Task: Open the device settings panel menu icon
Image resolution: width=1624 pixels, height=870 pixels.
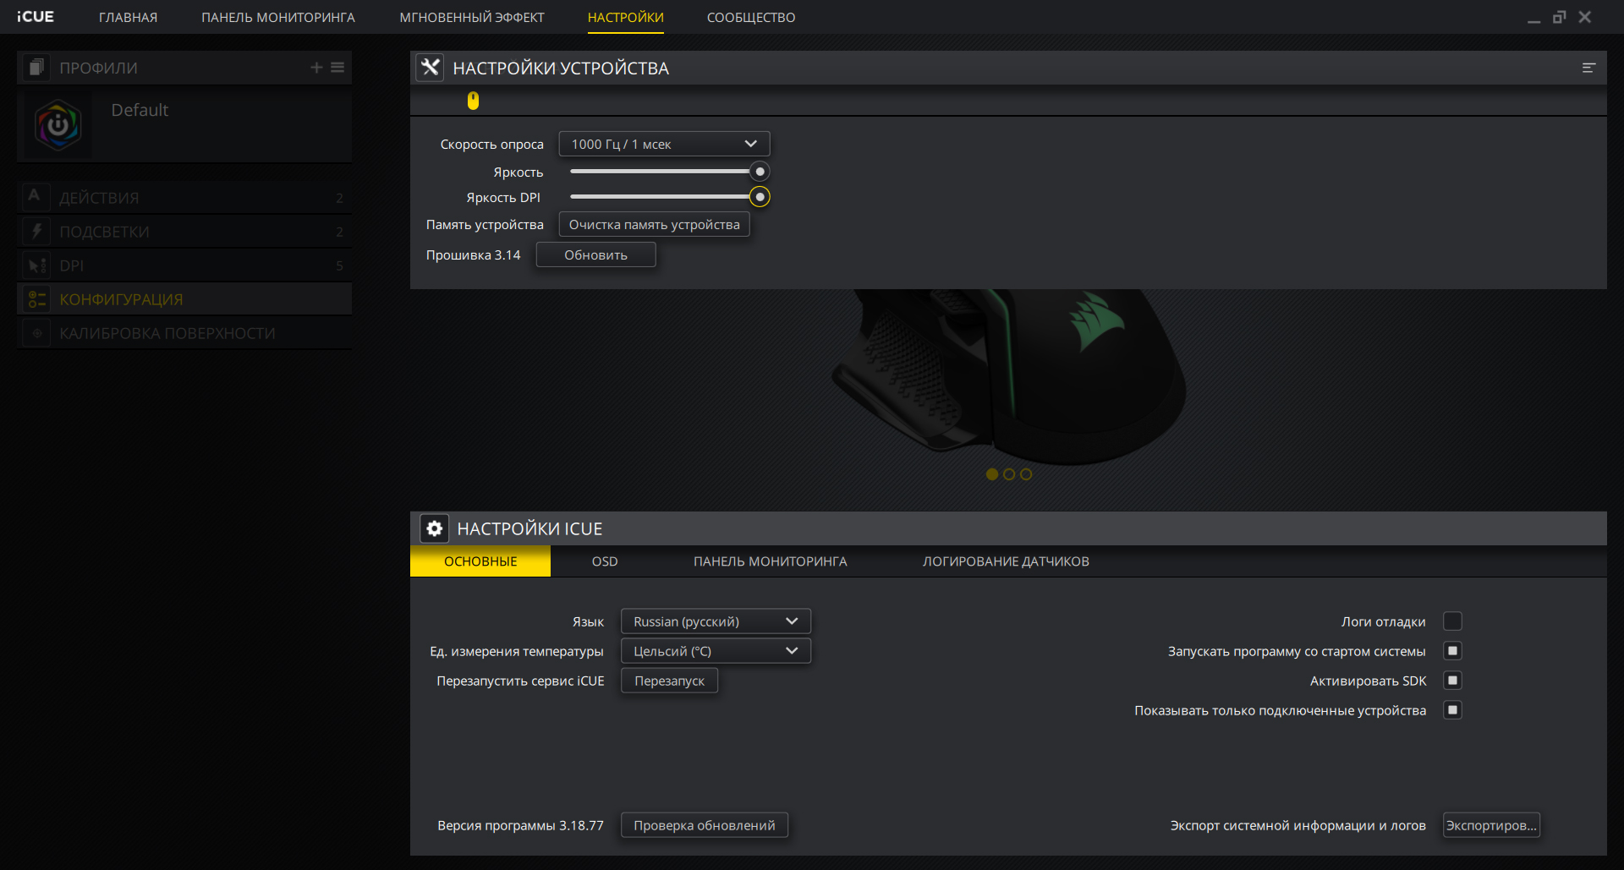Action: (1588, 68)
